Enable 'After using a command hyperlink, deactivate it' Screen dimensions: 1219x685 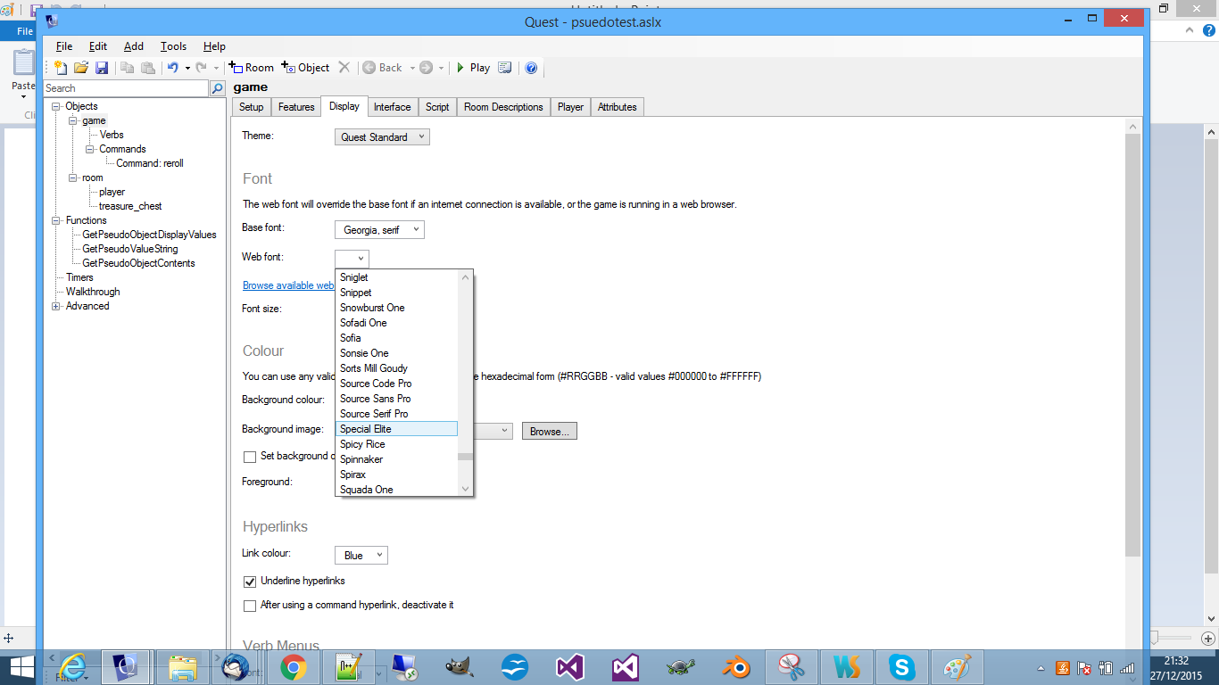[249, 606]
